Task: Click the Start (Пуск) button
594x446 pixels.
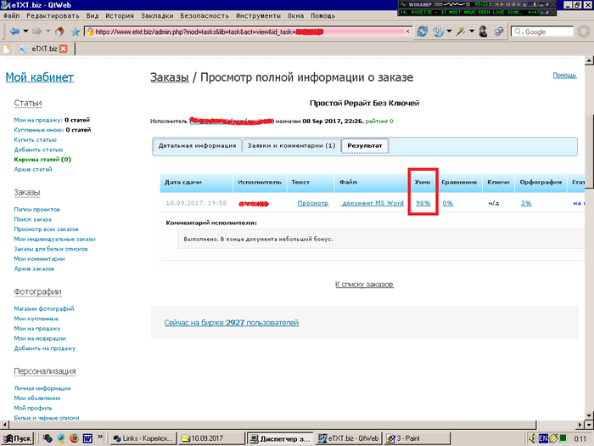Action: [18, 438]
